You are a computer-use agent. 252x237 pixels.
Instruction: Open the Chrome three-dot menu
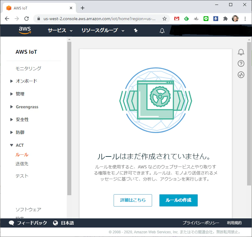(x=245, y=19)
